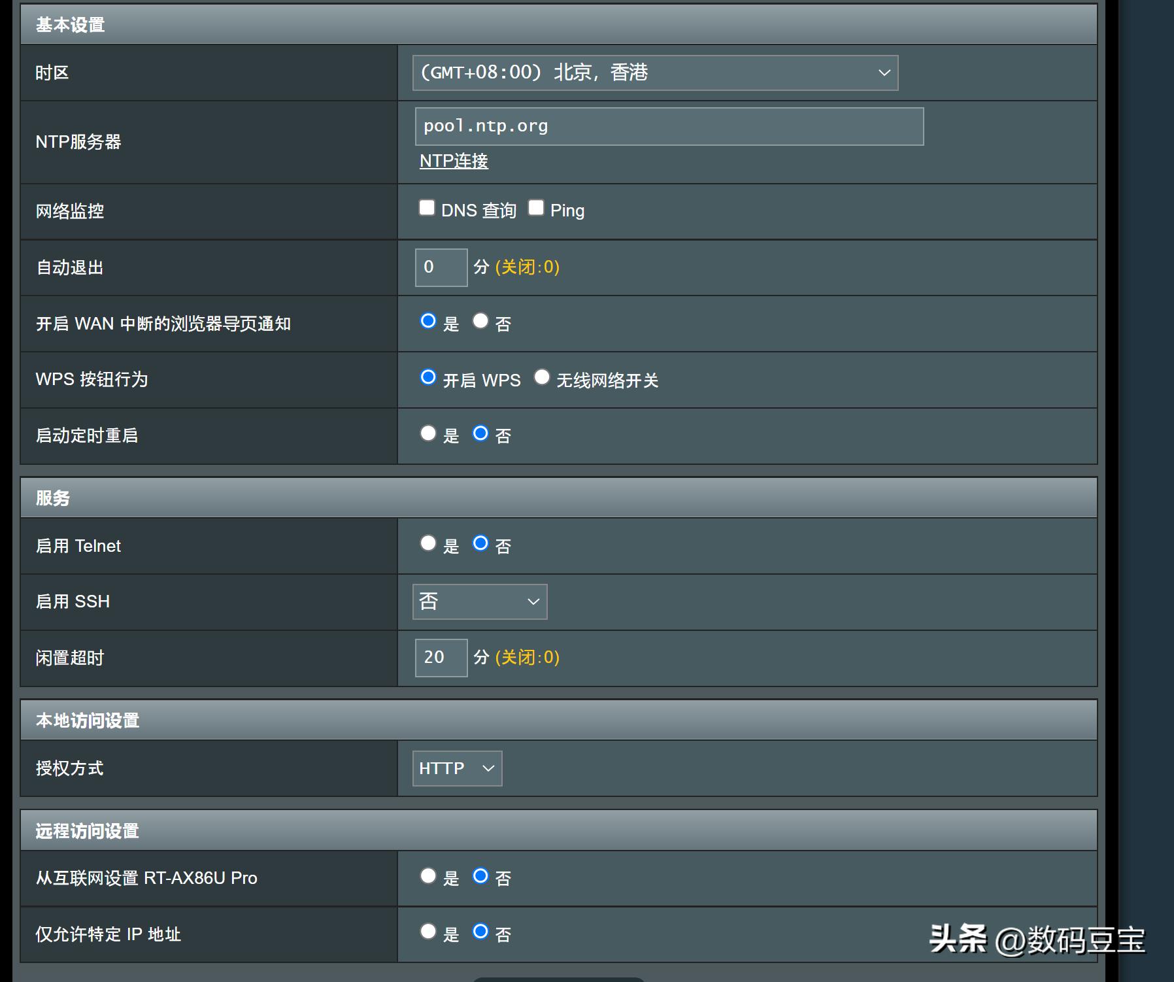Click the 基本设置 section header
The width and height of the screenshot is (1174, 982).
[x=69, y=25]
